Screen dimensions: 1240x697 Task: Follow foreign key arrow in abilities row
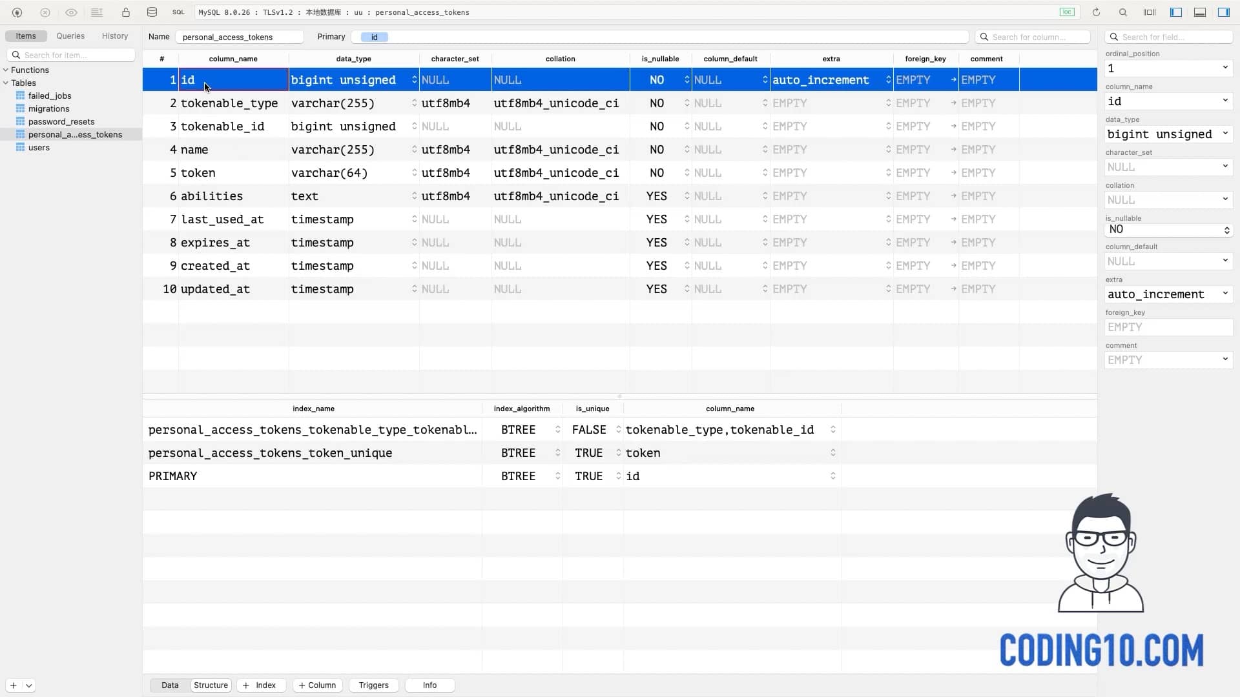[x=953, y=196]
